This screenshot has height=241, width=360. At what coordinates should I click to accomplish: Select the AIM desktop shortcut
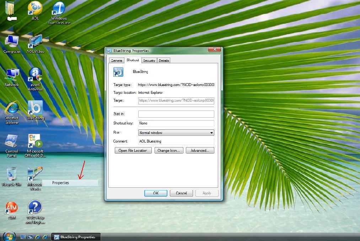pos(11,210)
